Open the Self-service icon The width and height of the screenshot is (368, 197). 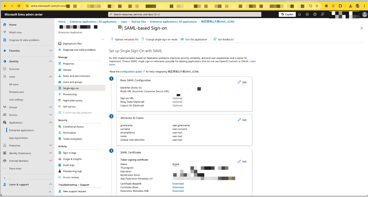pos(60,106)
